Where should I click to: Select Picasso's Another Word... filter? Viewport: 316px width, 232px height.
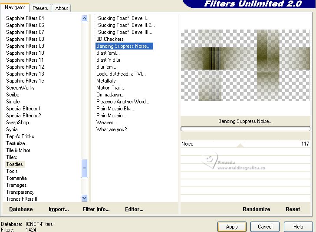pos(123,102)
